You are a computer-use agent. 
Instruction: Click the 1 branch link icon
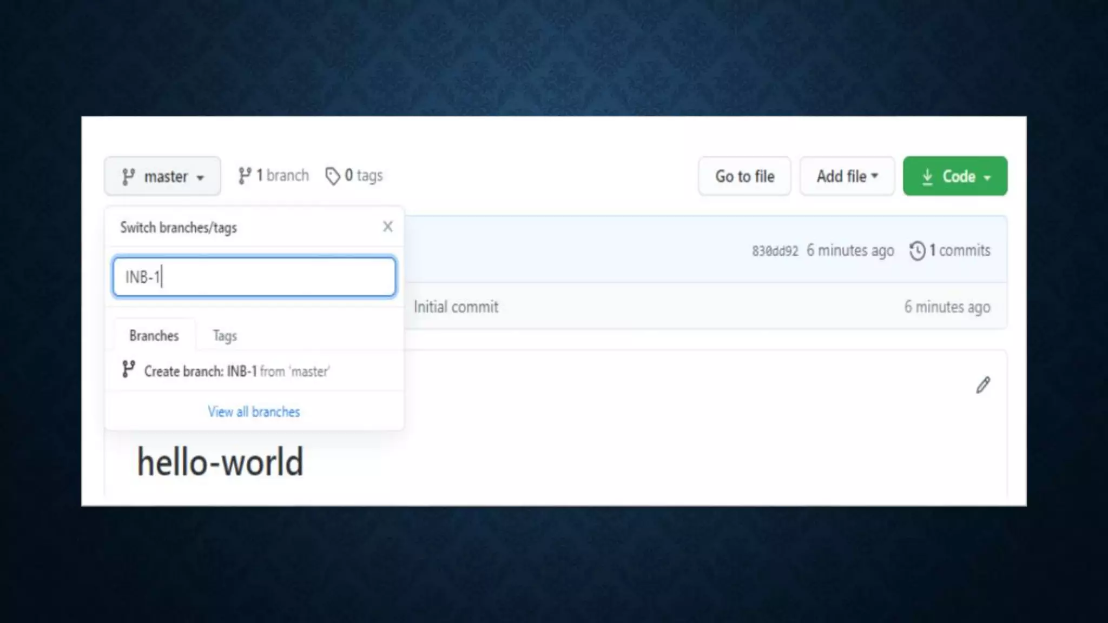pos(245,176)
